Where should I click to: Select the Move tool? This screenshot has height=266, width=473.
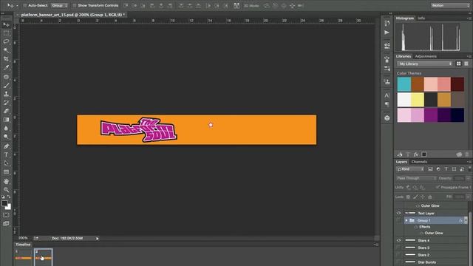7,24
